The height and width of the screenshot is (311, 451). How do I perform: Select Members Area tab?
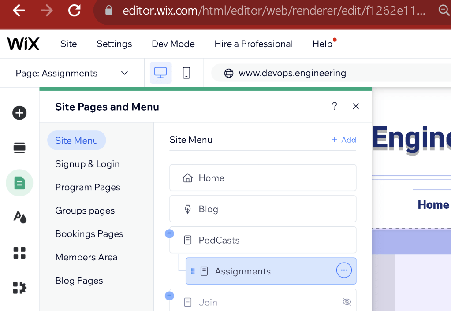point(86,257)
